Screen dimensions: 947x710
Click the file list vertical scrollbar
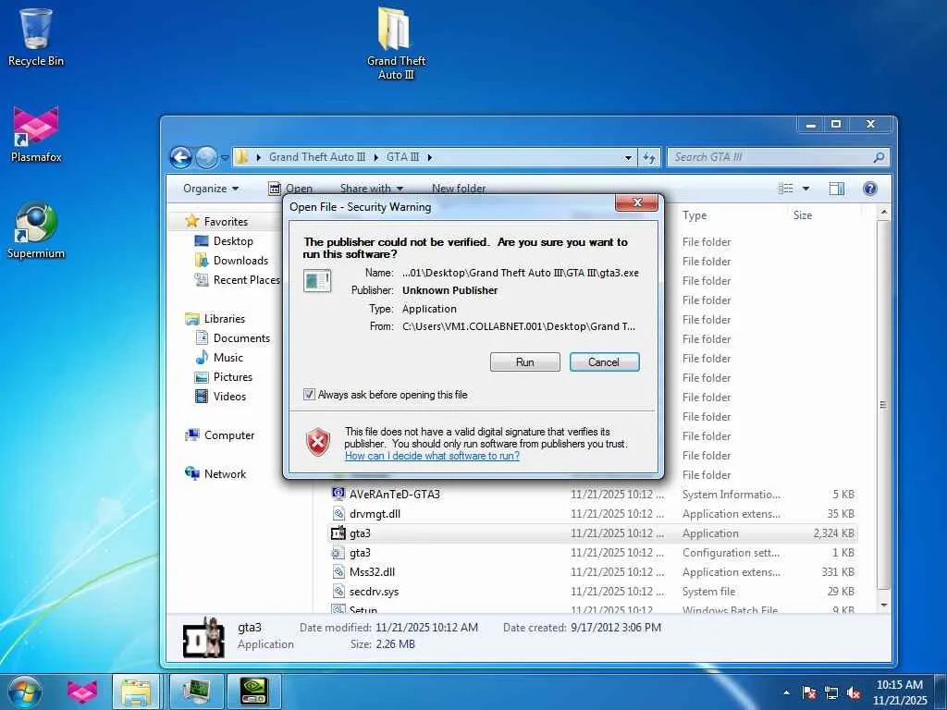point(883,405)
